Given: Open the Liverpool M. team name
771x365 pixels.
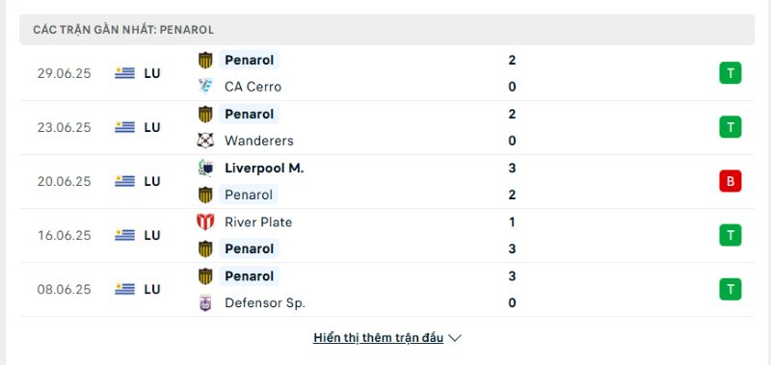Looking at the screenshot, I should pyautogui.click(x=264, y=169).
